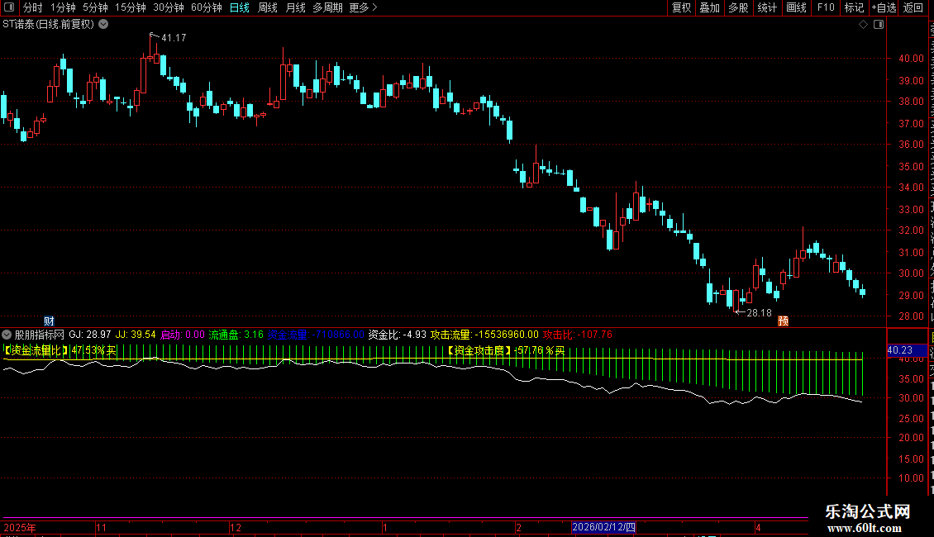Select the 30分钟 period
Screen dimensions: 934x537
[x=169, y=7]
